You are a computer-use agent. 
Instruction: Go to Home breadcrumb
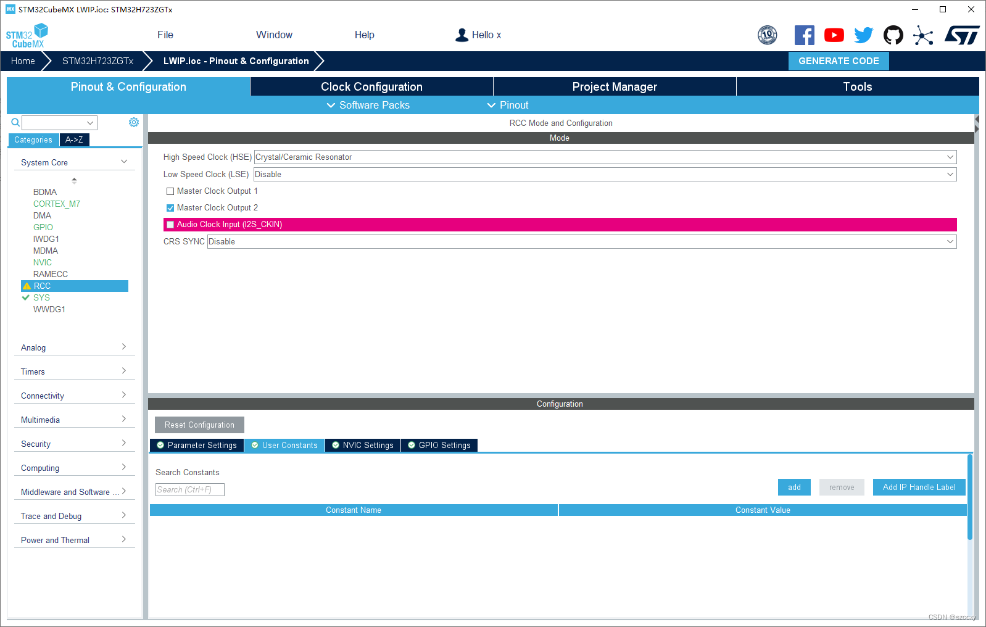[23, 61]
